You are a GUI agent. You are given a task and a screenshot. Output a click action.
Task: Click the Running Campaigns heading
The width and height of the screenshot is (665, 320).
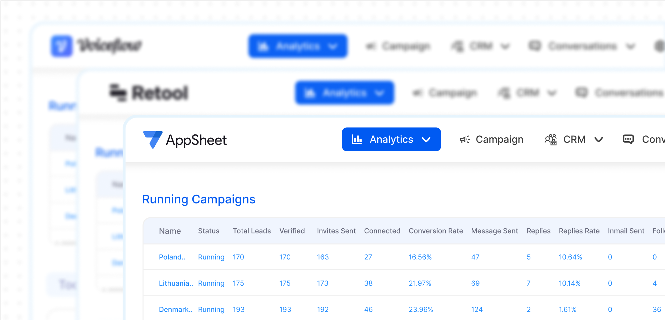[199, 199]
